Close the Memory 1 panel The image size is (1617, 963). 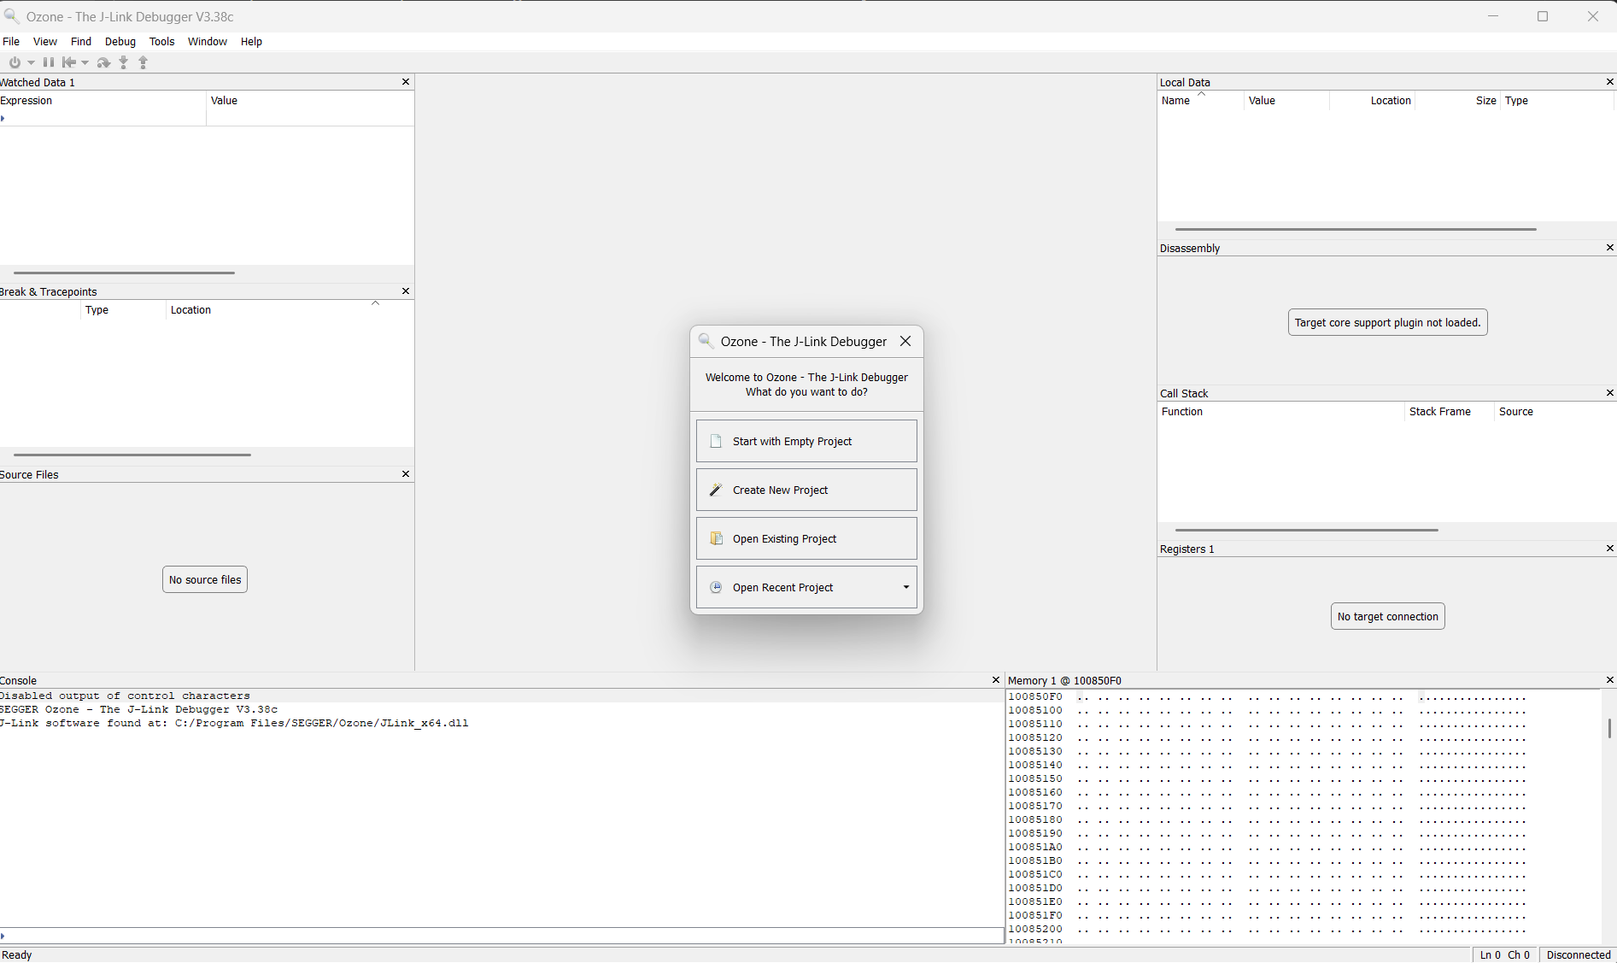[x=1610, y=680]
